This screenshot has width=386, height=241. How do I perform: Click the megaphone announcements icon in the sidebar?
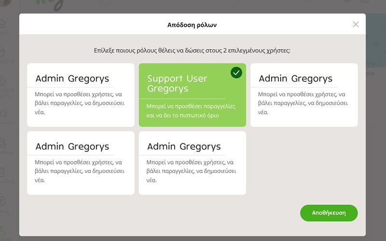coord(2,114)
